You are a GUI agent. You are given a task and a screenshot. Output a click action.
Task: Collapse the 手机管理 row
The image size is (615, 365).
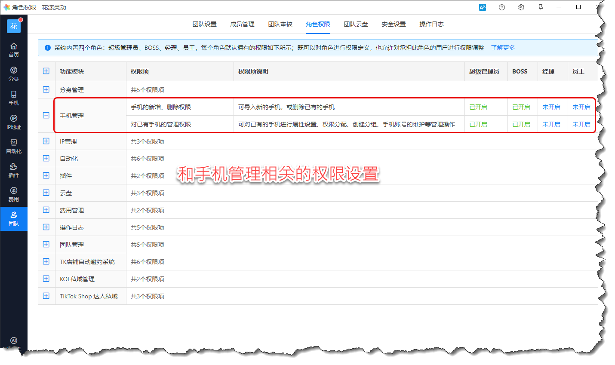tap(46, 115)
